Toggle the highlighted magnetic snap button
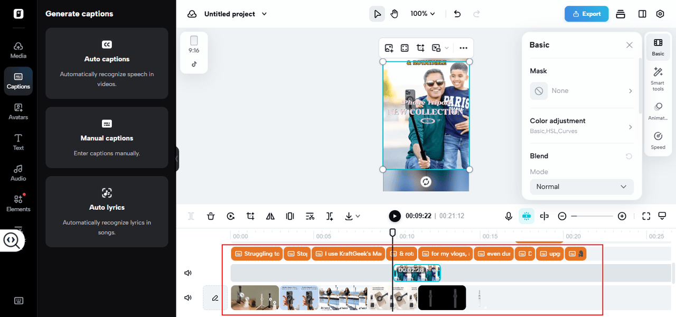The image size is (676, 317). click(x=526, y=216)
